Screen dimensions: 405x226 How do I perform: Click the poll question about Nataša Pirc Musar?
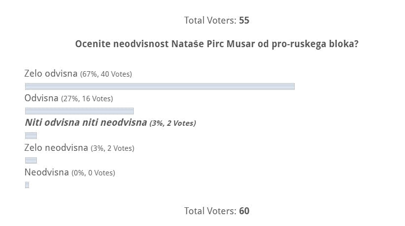[x=217, y=44]
